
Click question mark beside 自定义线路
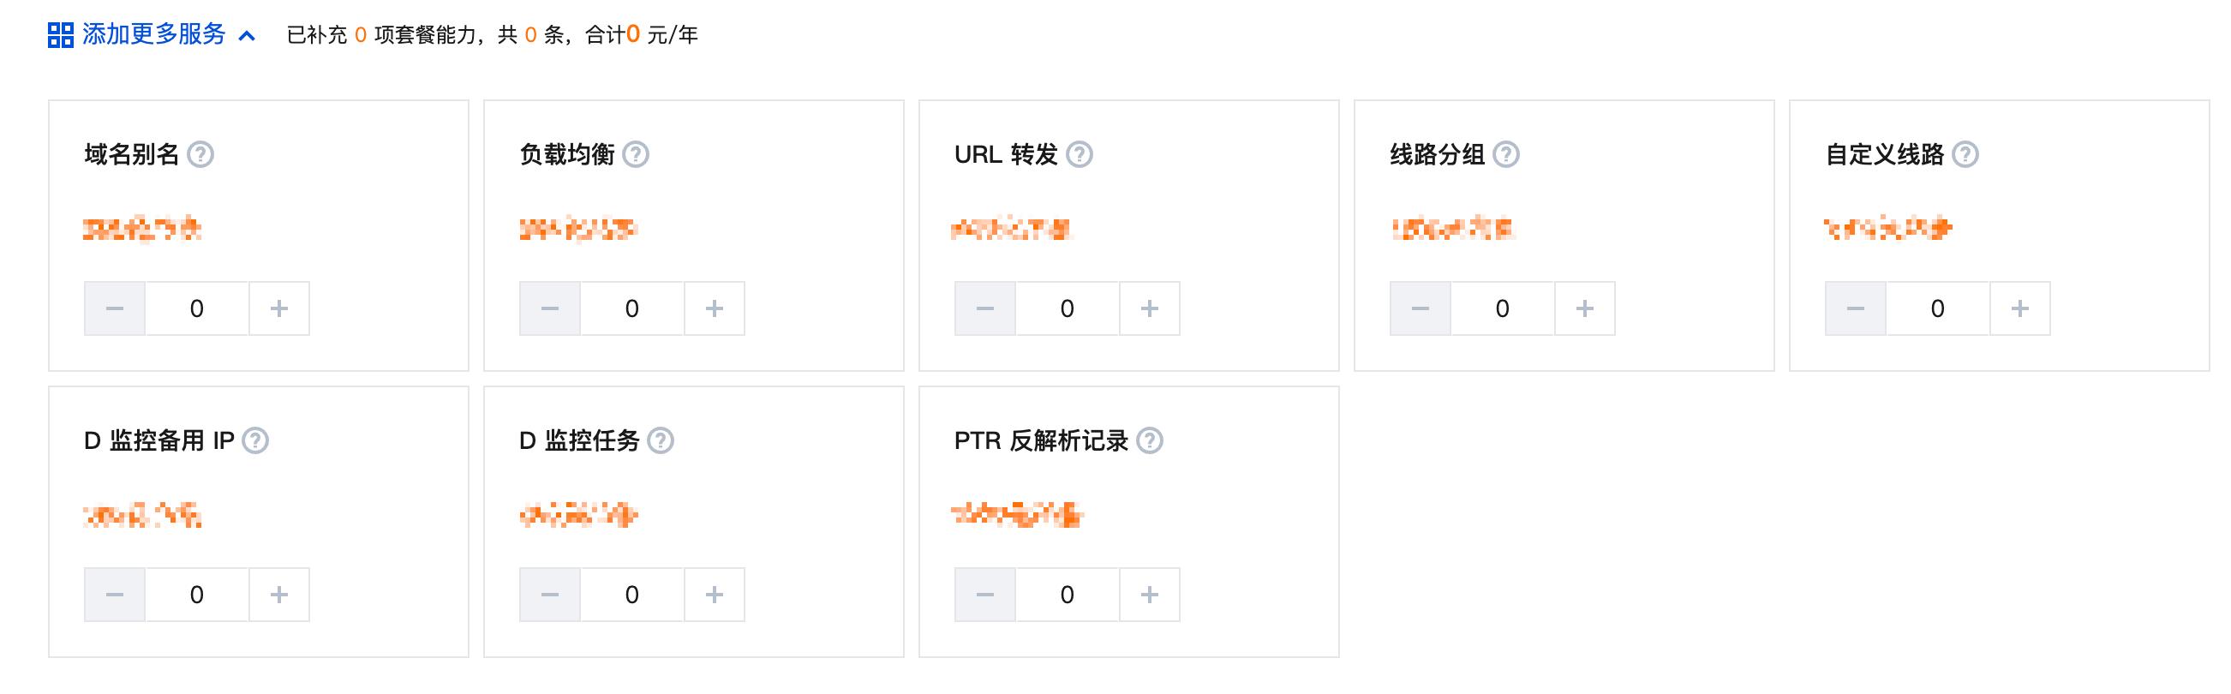click(x=1965, y=154)
